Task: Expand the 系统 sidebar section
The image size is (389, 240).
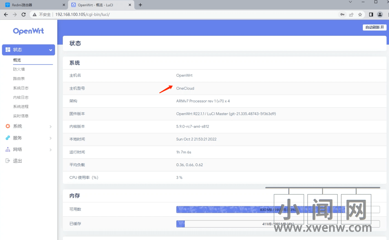Action: [29, 126]
